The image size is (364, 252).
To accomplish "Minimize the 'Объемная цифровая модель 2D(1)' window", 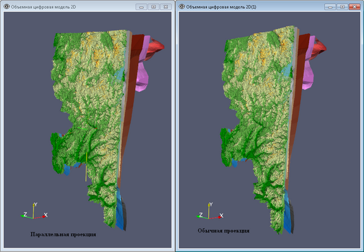I will pos(330,7).
